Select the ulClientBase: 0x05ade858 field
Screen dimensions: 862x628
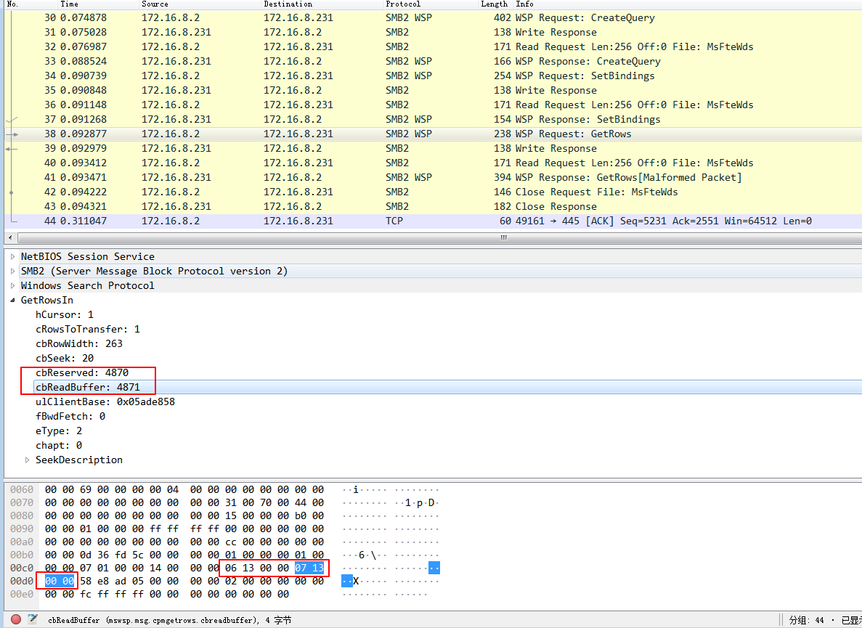point(105,401)
